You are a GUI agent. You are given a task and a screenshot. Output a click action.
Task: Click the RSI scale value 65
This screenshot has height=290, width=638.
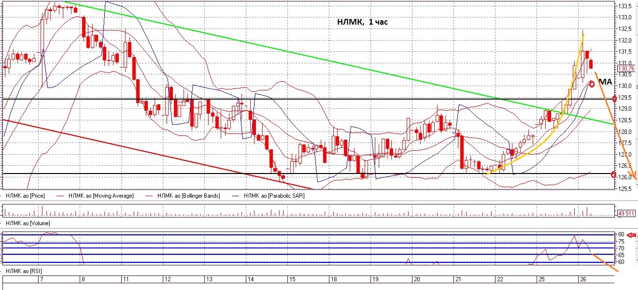coord(622,255)
